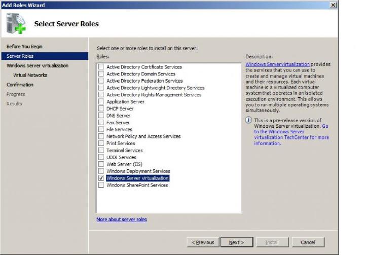Uncheck Windows Server virtualization role
The width and height of the screenshot is (365, 255).
101,178
